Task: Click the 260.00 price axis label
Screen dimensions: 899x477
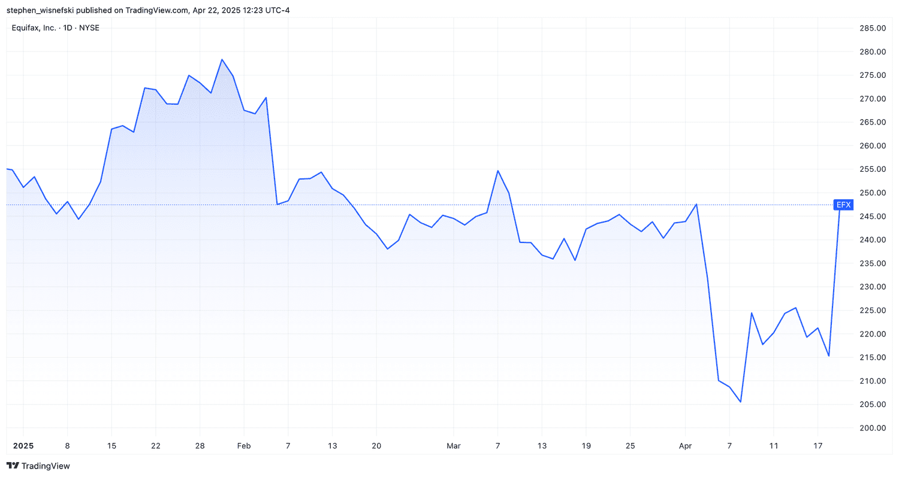Action: (x=871, y=146)
